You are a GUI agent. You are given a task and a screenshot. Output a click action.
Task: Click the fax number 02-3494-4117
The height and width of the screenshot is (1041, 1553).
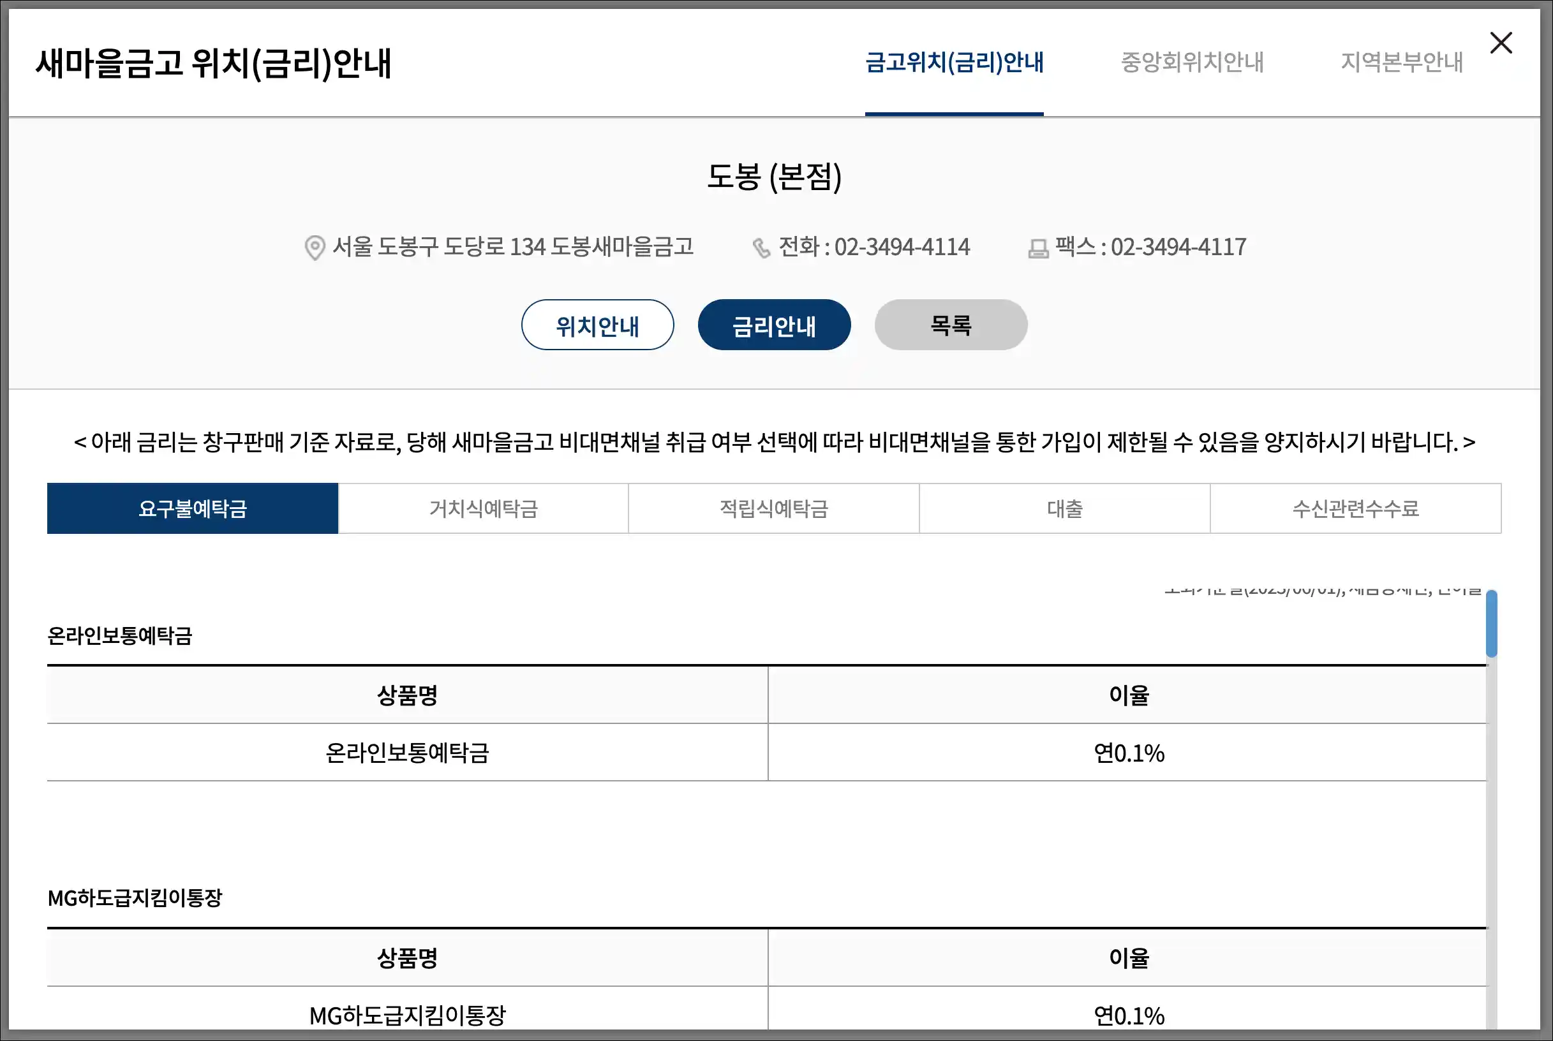(x=1178, y=247)
